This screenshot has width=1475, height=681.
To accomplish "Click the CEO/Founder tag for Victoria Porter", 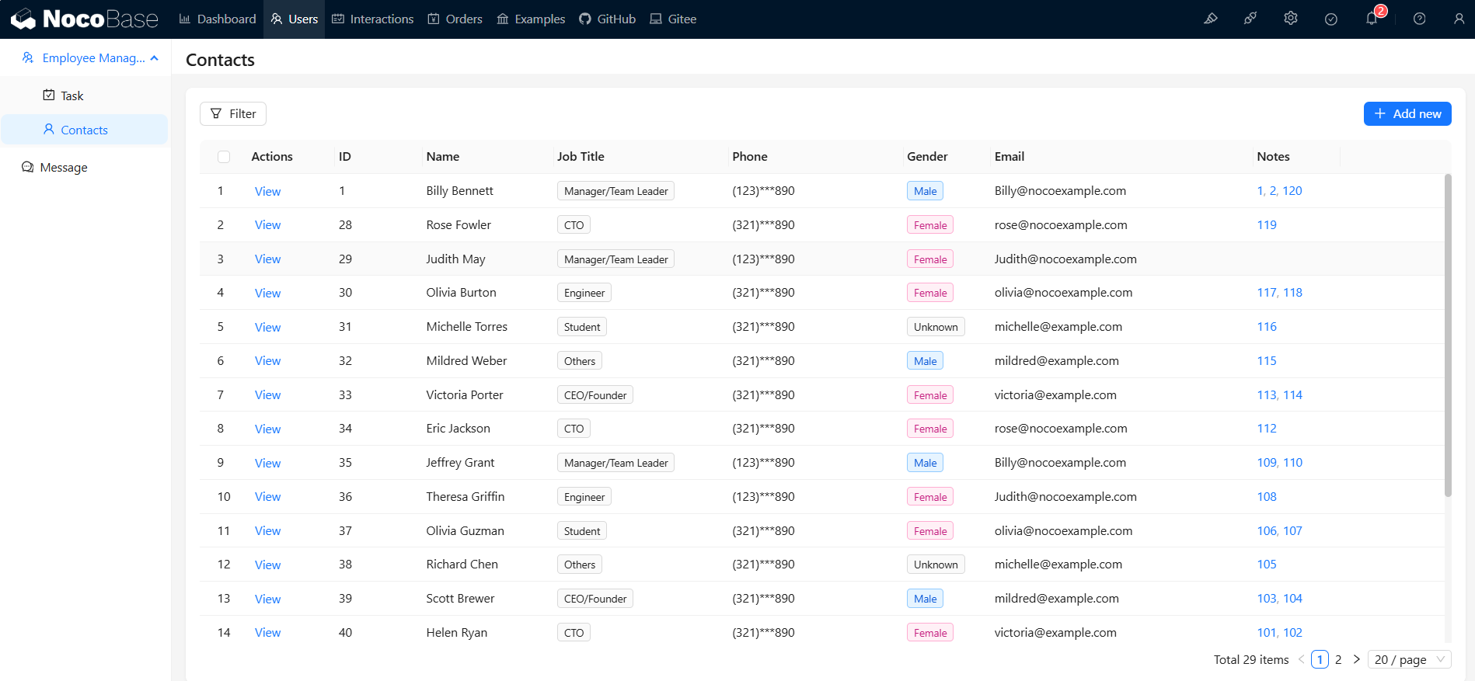I will tap(595, 395).
